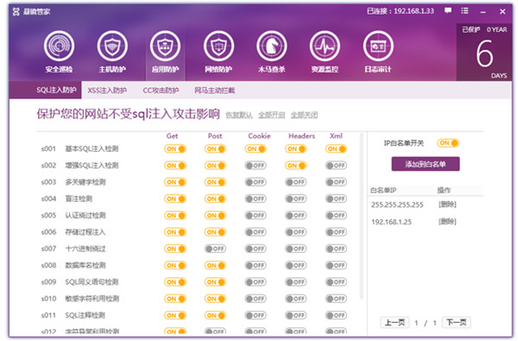Enable s007 Post switch
Screen dimensions: 518x341
point(215,249)
